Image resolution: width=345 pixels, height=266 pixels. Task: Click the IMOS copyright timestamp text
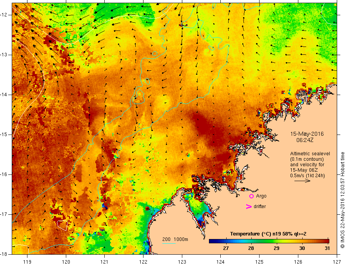tap(342, 200)
